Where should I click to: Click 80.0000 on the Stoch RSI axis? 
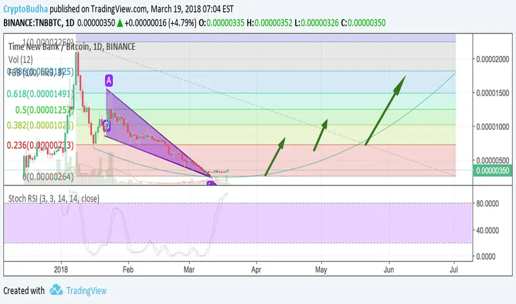[x=488, y=203]
